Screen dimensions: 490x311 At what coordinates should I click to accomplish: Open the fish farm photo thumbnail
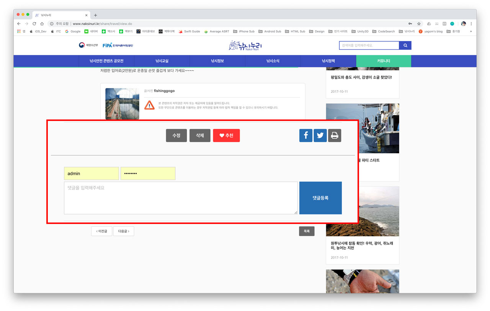click(x=122, y=104)
